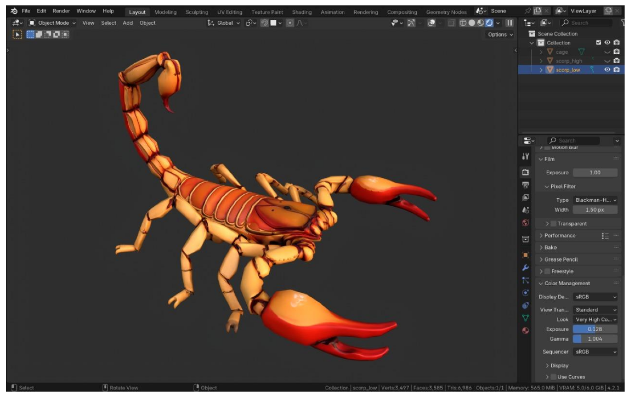This screenshot has width=629, height=396.
Task: Open the Add menu in viewport header
Action: coord(127,23)
